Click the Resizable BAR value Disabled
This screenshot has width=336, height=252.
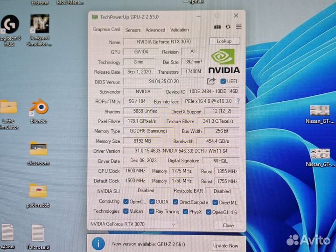coord(222,191)
